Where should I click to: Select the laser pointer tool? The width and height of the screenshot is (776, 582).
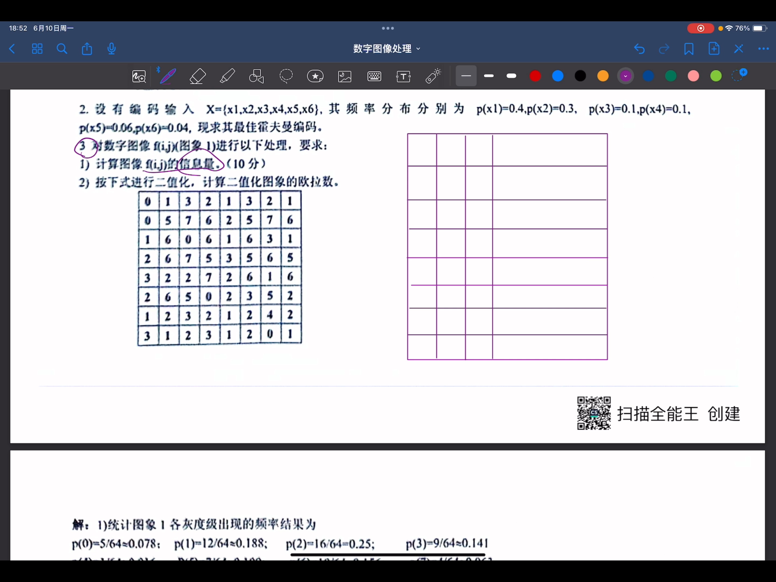point(433,76)
